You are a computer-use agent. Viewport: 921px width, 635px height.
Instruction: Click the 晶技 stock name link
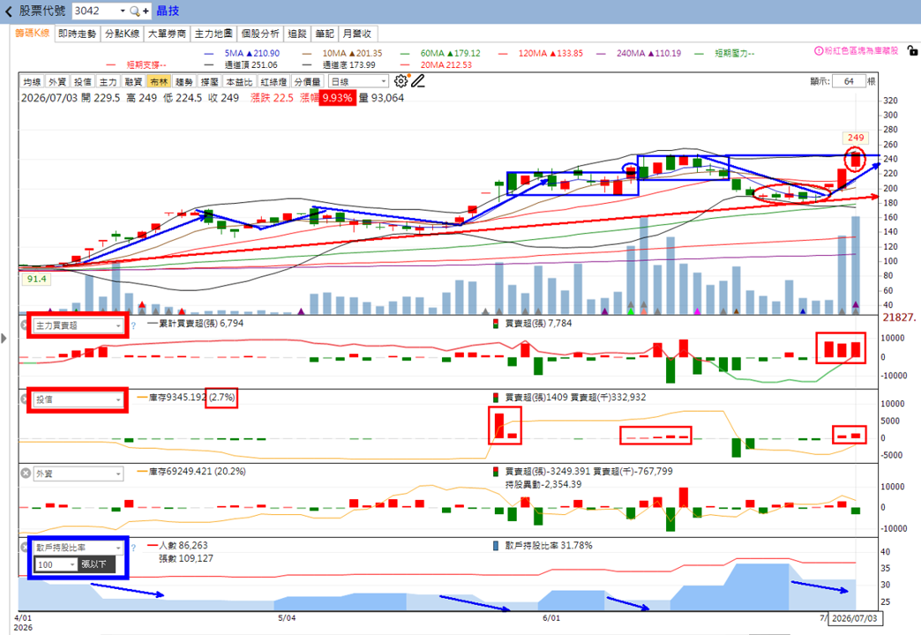(x=168, y=11)
